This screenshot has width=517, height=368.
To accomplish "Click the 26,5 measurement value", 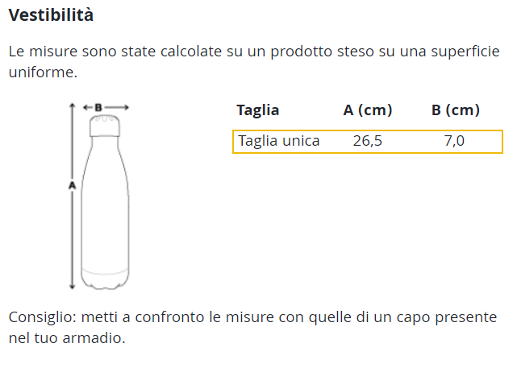I will coord(368,142).
